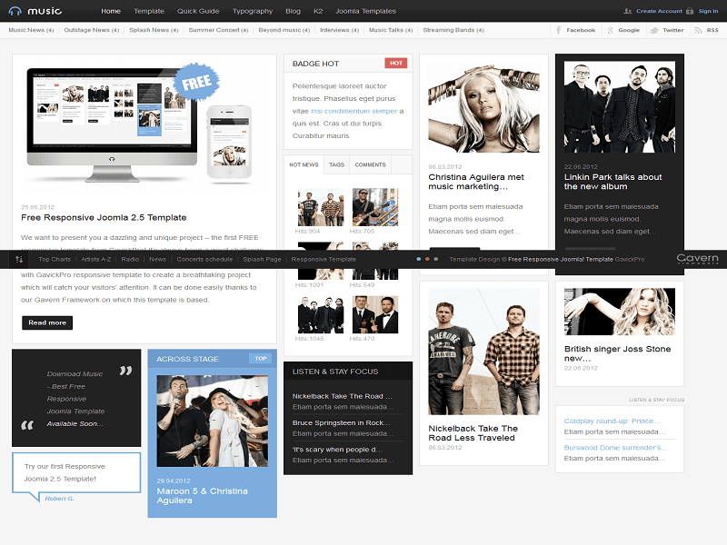Open Free Responsive Joomla 2.5 Template article
727x545 pixels.
click(x=104, y=218)
